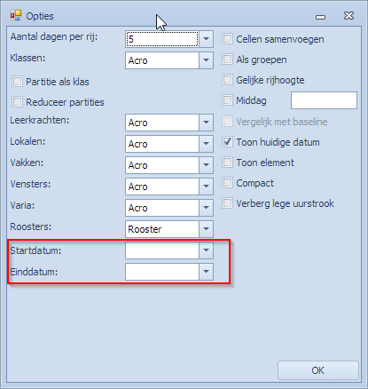Toggle Als groepen option
The height and width of the screenshot is (389, 368).
click(227, 60)
